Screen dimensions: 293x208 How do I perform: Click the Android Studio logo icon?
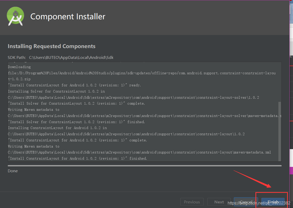click(x=15, y=16)
